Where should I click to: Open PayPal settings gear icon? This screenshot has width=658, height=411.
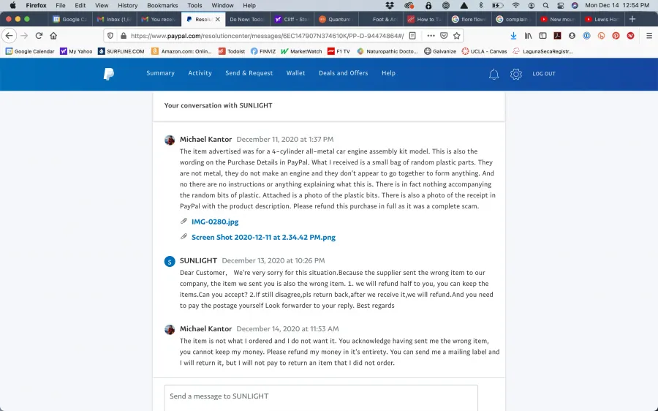[x=515, y=74]
